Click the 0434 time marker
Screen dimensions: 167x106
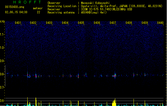[65, 23]
